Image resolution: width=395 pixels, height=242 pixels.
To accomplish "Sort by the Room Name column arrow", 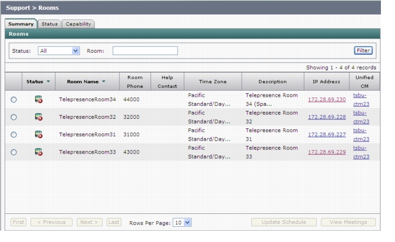I will coord(104,82).
